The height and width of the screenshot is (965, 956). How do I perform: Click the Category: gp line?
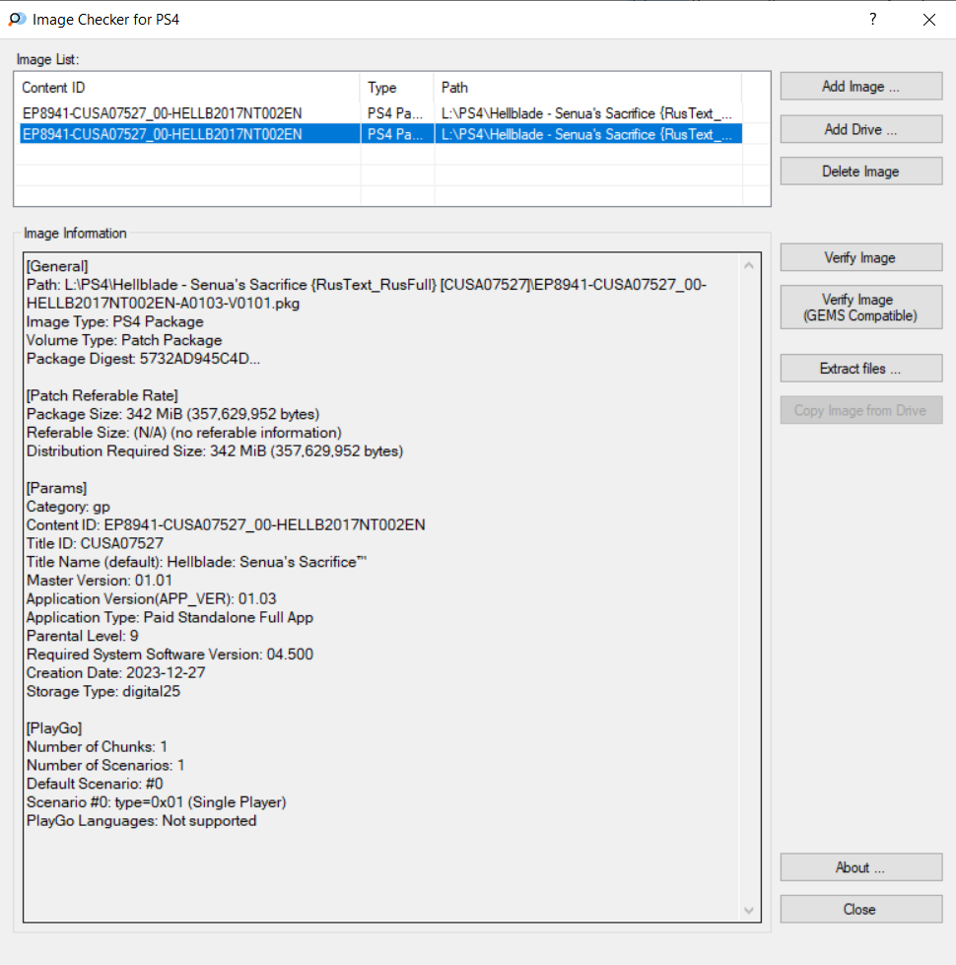[x=68, y=507]
